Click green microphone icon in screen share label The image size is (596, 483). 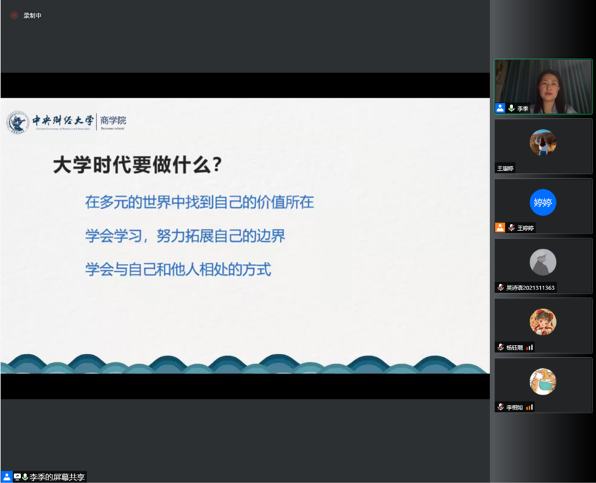(25, 477)
